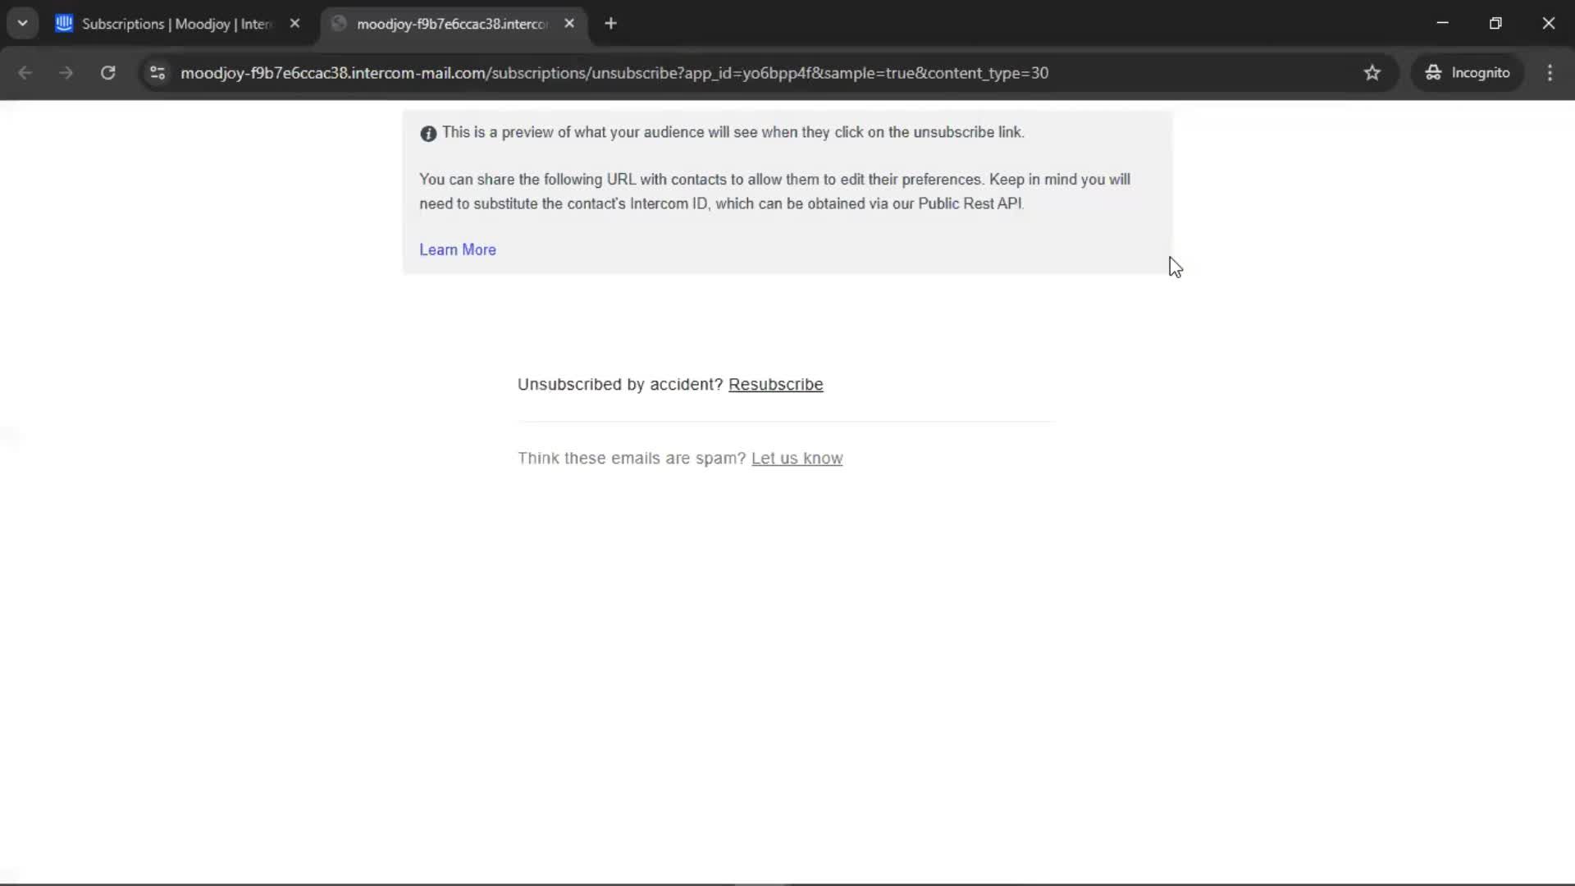Screen dimensions: 1575x886
Task: Click the 'Unsubscribed by accident?' text
Action: tap(620, 385)
